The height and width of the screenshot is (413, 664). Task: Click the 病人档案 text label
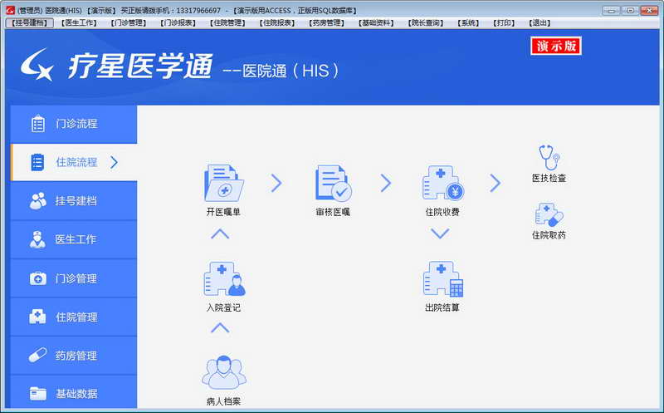point(223,401)
